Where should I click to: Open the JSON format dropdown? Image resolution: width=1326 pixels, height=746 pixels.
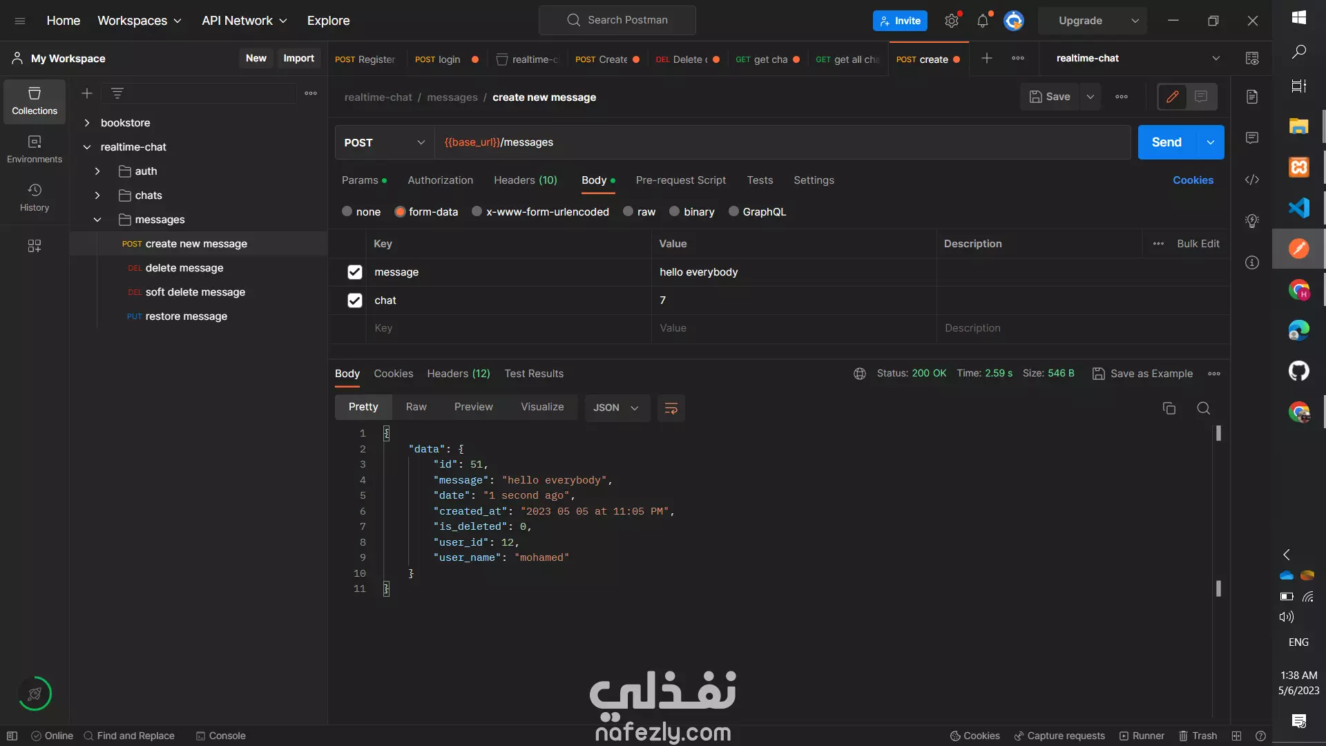tap(617, 408)
